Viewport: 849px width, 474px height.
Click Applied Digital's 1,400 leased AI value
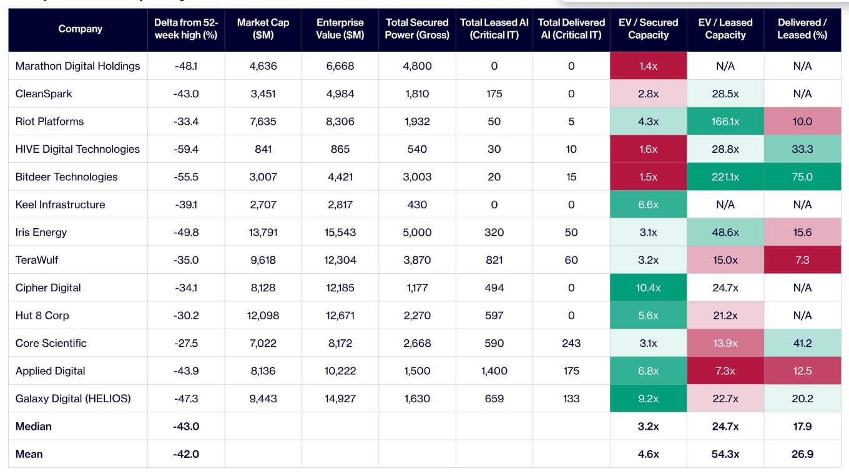[494, 371]
